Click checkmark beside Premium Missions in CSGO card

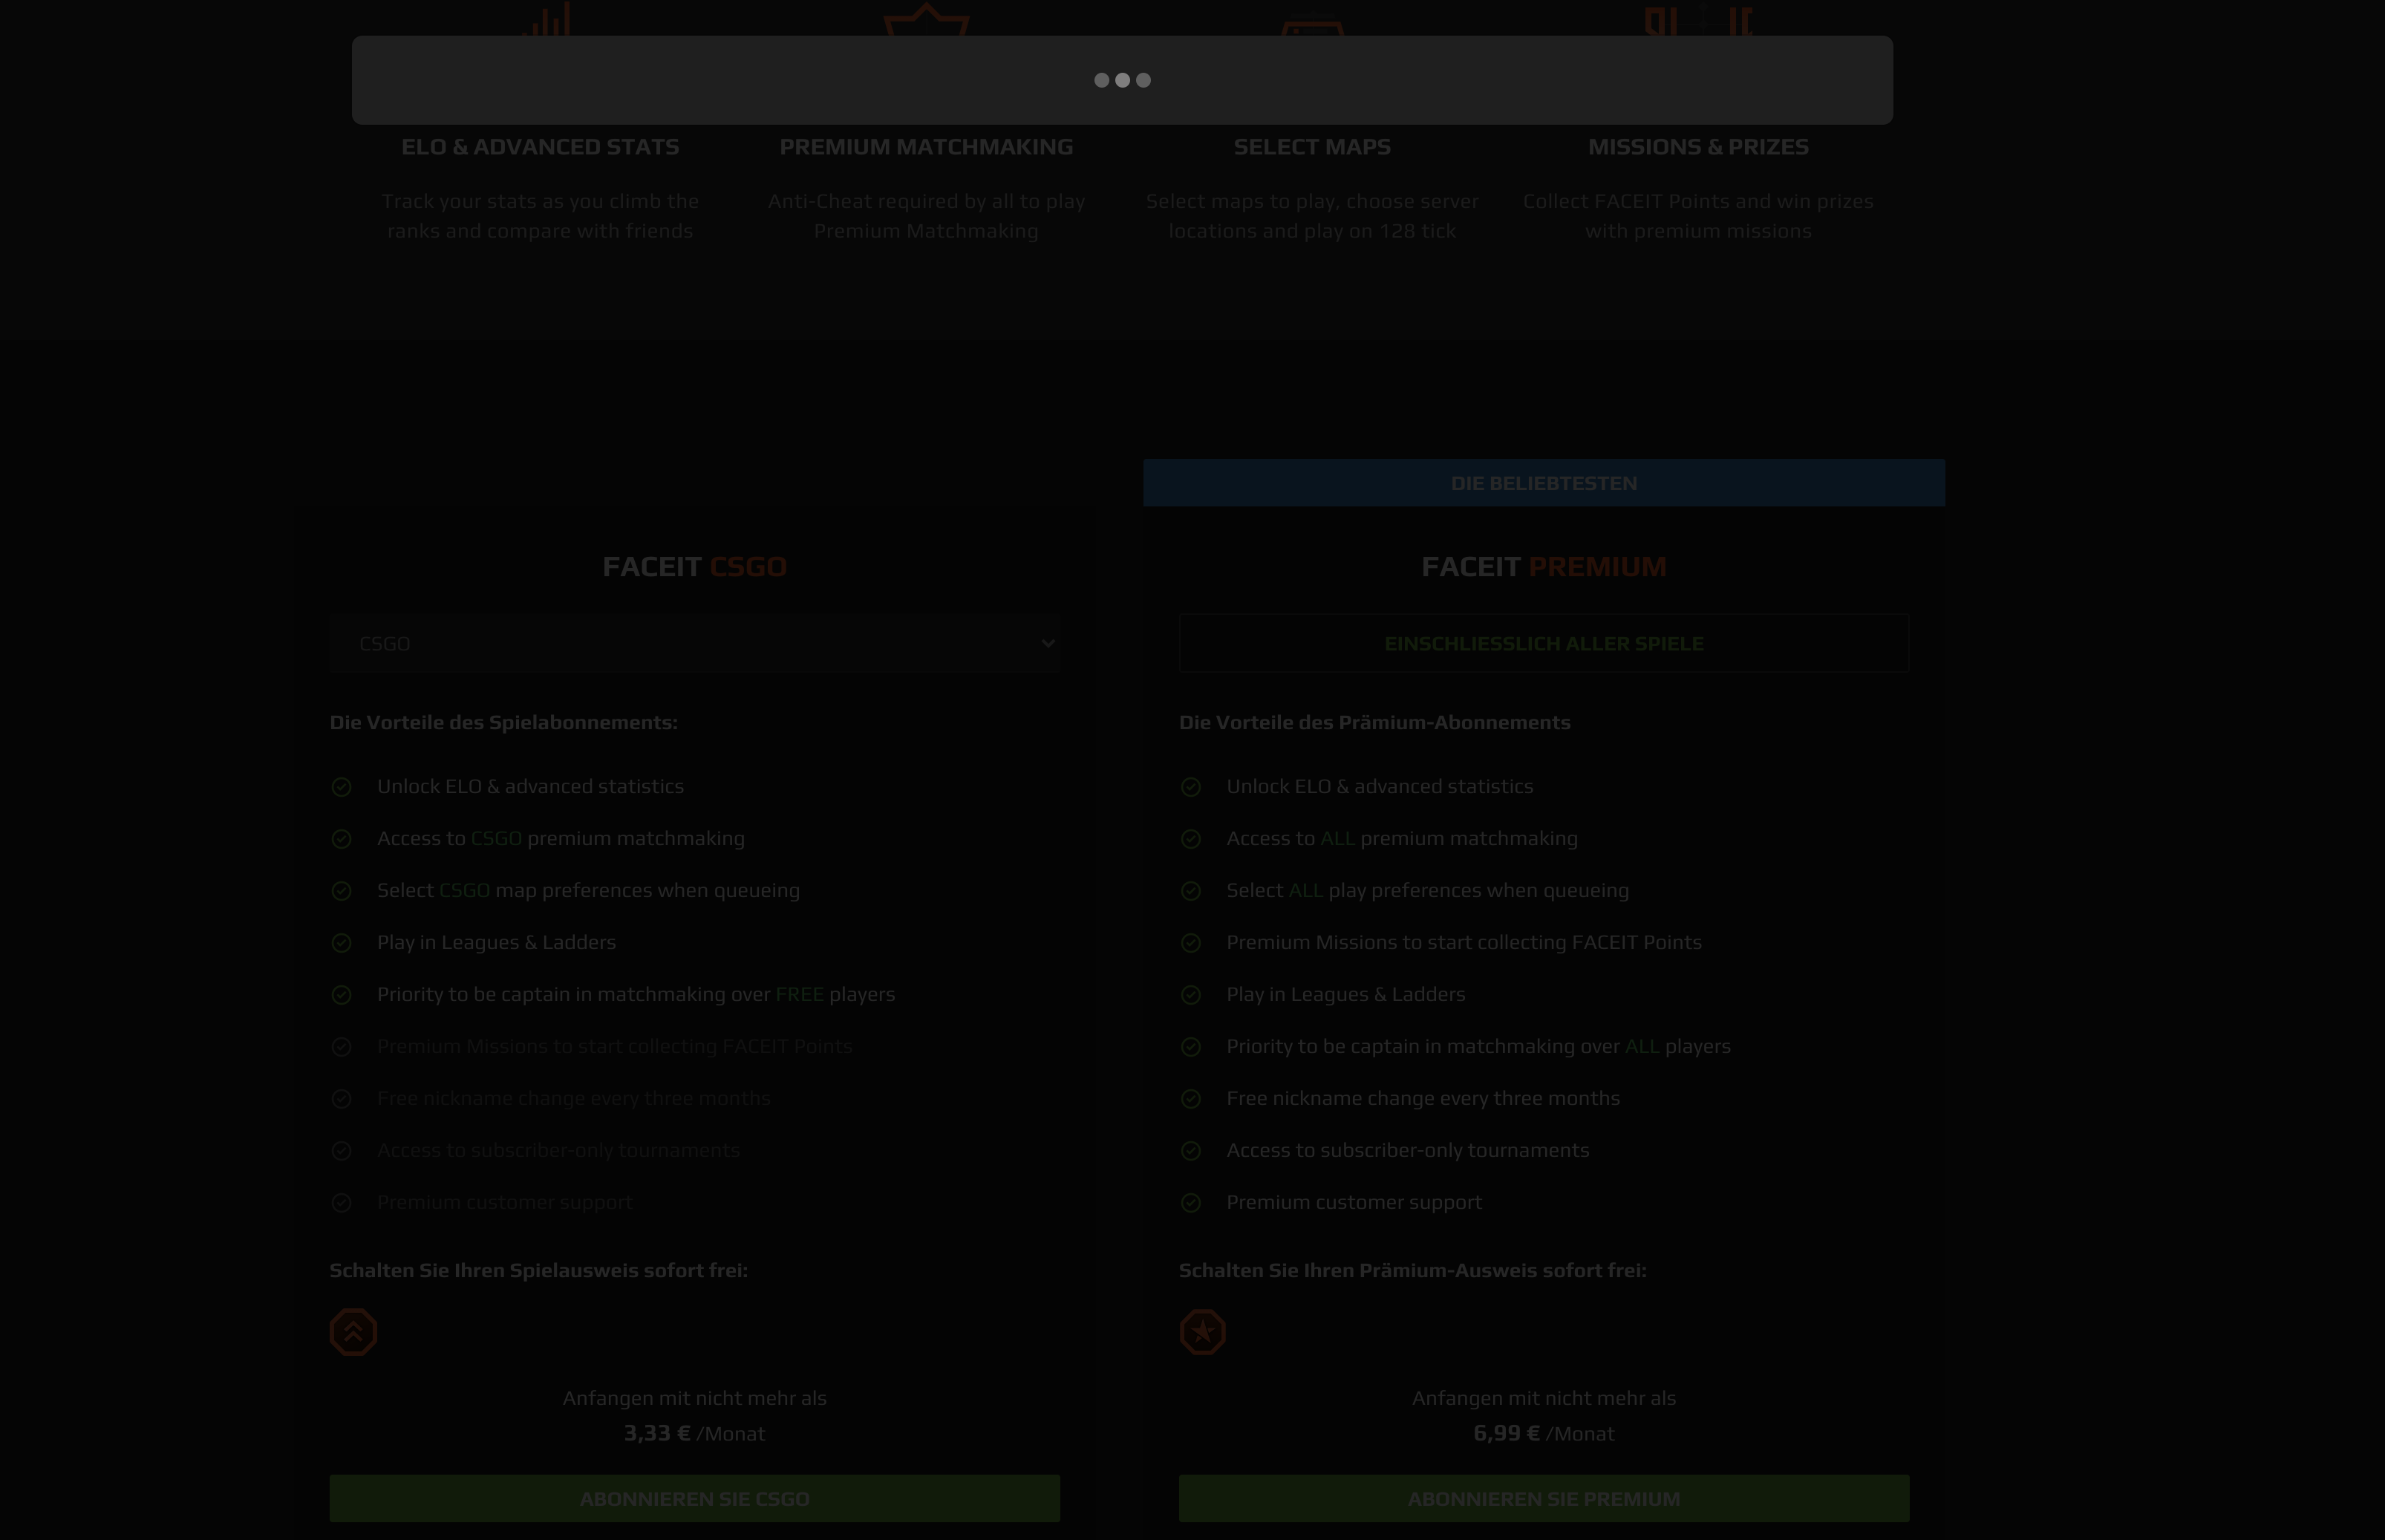click(341, 1047)
